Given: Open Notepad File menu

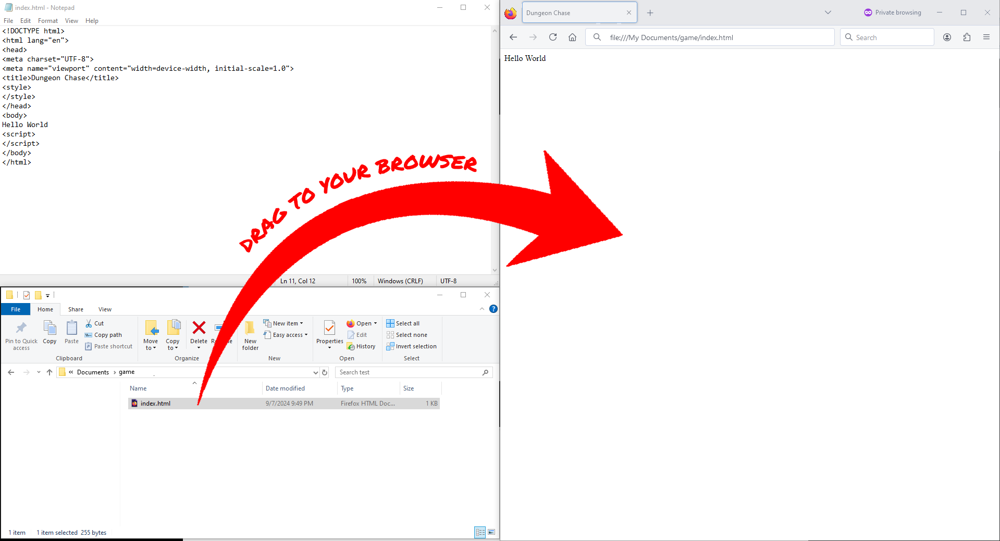Looking at the screenshot, I should click(x=8, y=21).
